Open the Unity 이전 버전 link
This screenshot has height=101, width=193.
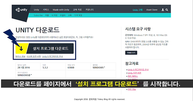tap(134, 73)
